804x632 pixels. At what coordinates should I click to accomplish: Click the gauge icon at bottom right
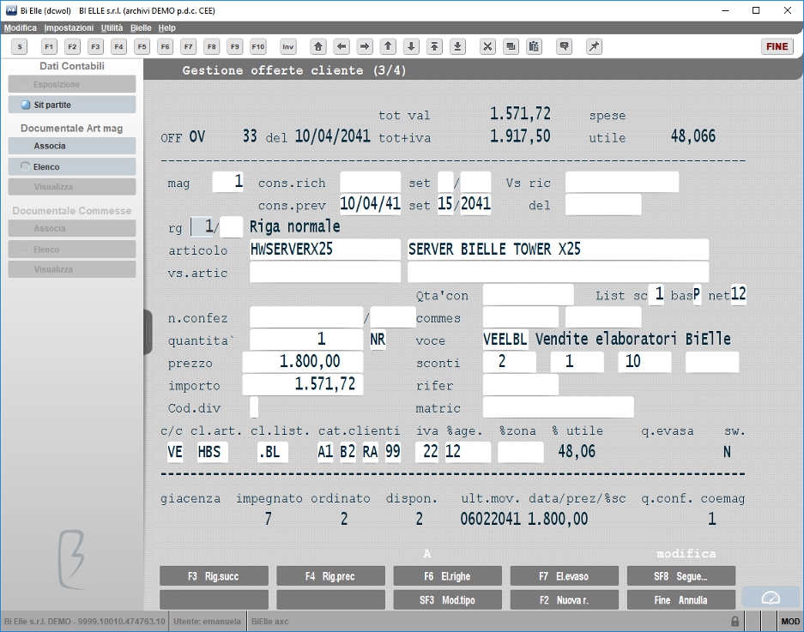pyautogui.click(x=771, y=598)
